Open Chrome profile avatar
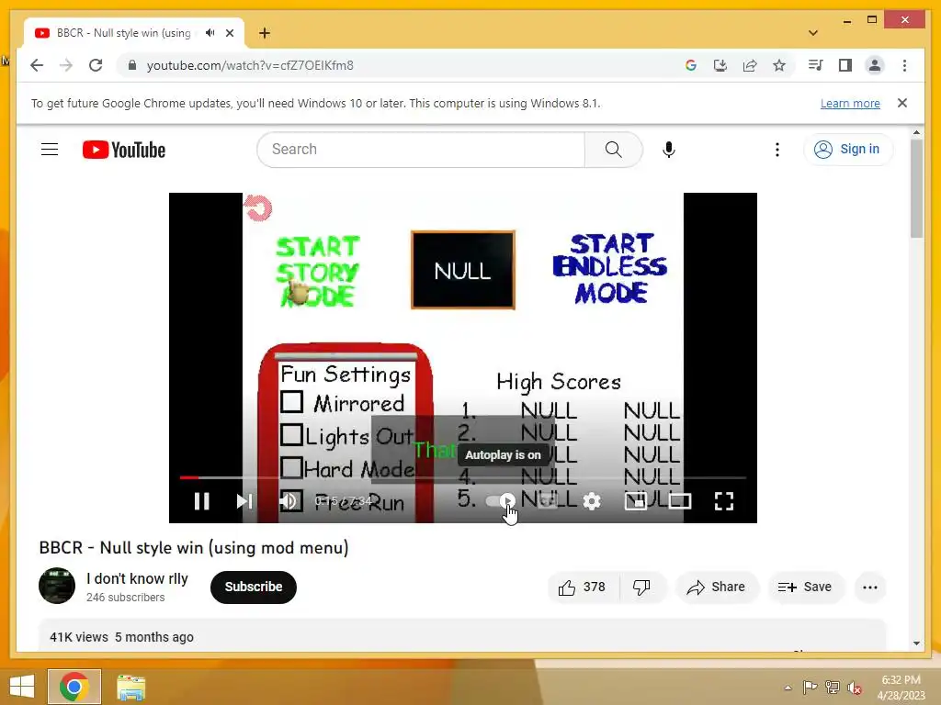941x705 pixels. click(x=875, y=65)
